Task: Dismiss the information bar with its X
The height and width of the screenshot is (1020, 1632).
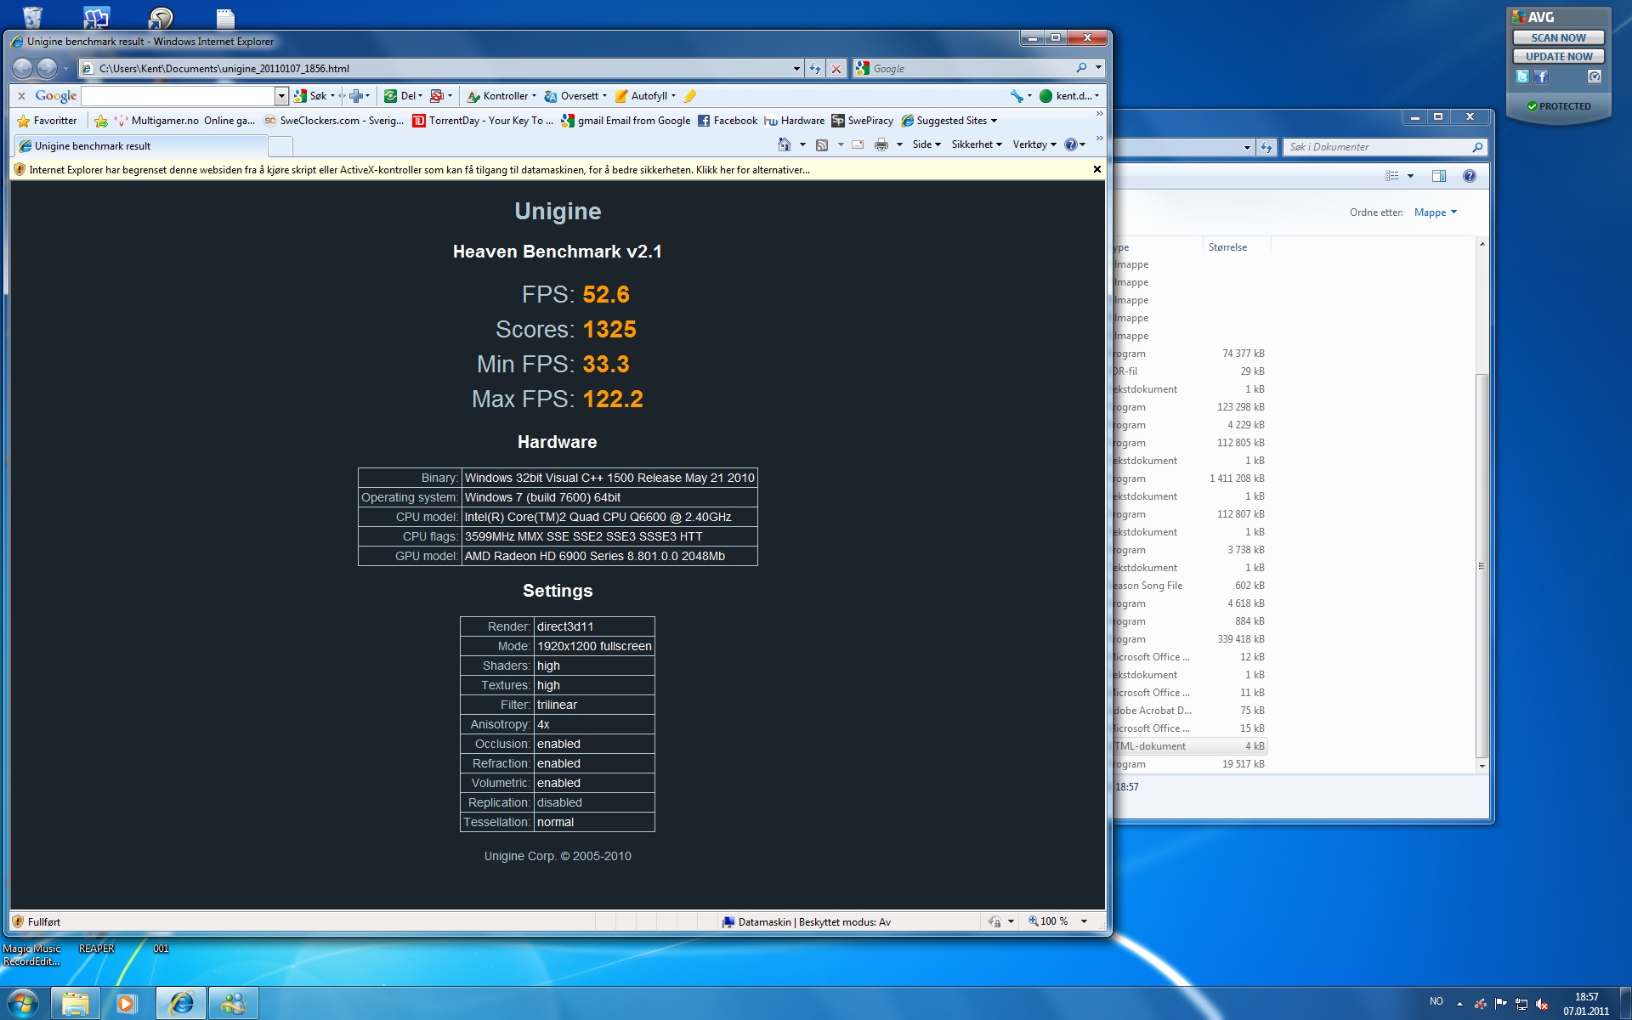Action: pyautogui.click(x=1096, y=169)
